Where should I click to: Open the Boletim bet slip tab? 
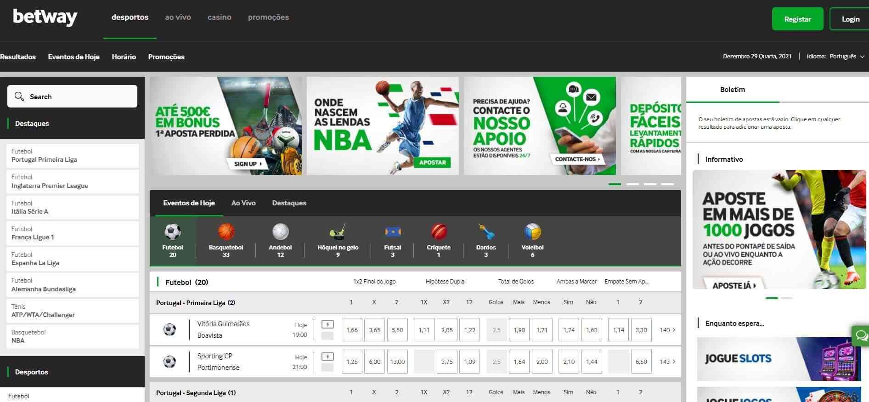(x=733, y=90)
